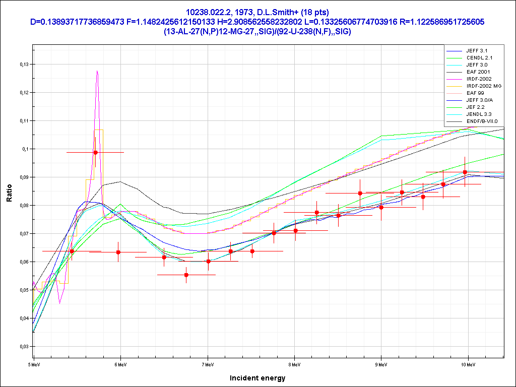Click the lowest red data point near 6.75 MeV
This screenshot has height=387, width=516.
point(186,275)
